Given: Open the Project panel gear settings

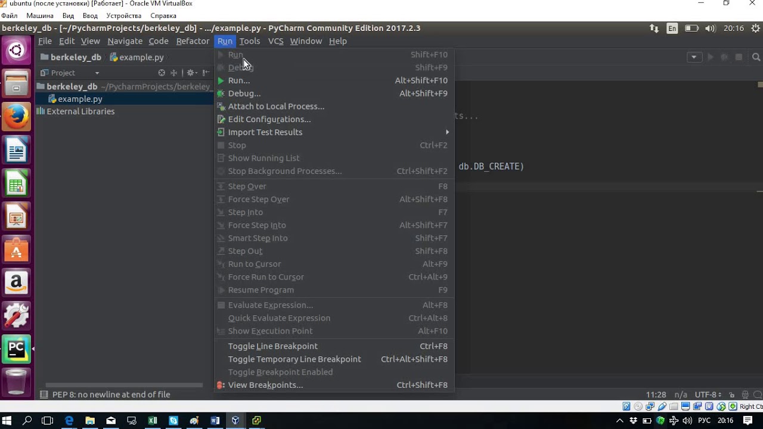Looking at the screenshot, I should [x=191, y=73].
